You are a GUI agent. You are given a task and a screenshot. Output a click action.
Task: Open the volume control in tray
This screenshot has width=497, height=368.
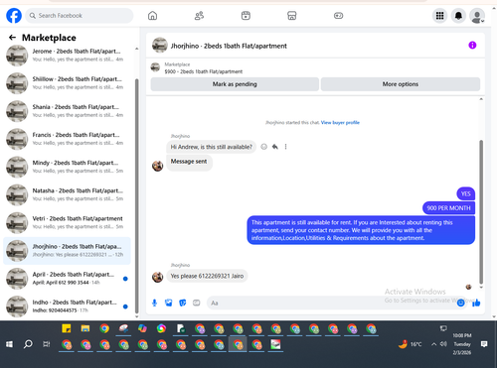443,344
